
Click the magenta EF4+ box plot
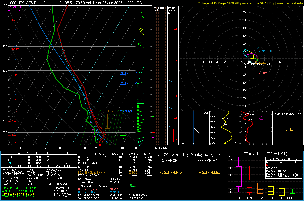tap(239, 174)
